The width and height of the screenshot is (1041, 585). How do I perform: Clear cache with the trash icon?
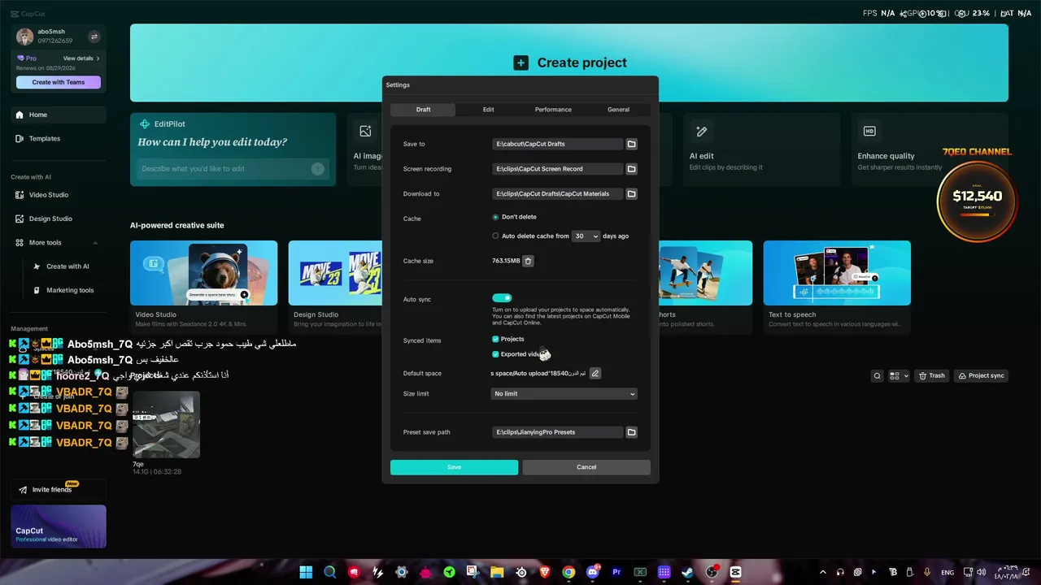pos(528,261)
